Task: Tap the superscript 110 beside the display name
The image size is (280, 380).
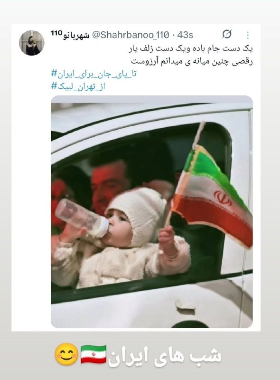Action: click(x=56, y=33)
